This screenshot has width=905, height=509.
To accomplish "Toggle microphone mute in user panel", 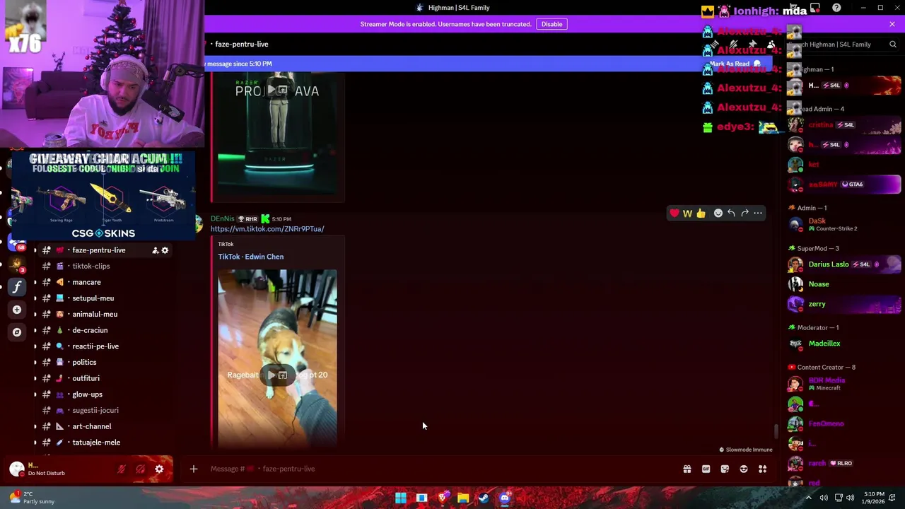I will click(x=122, y=469).
